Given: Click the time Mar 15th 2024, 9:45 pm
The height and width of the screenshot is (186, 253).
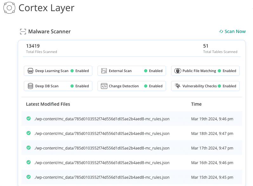Looking at the screenshot, I should 212,177.
